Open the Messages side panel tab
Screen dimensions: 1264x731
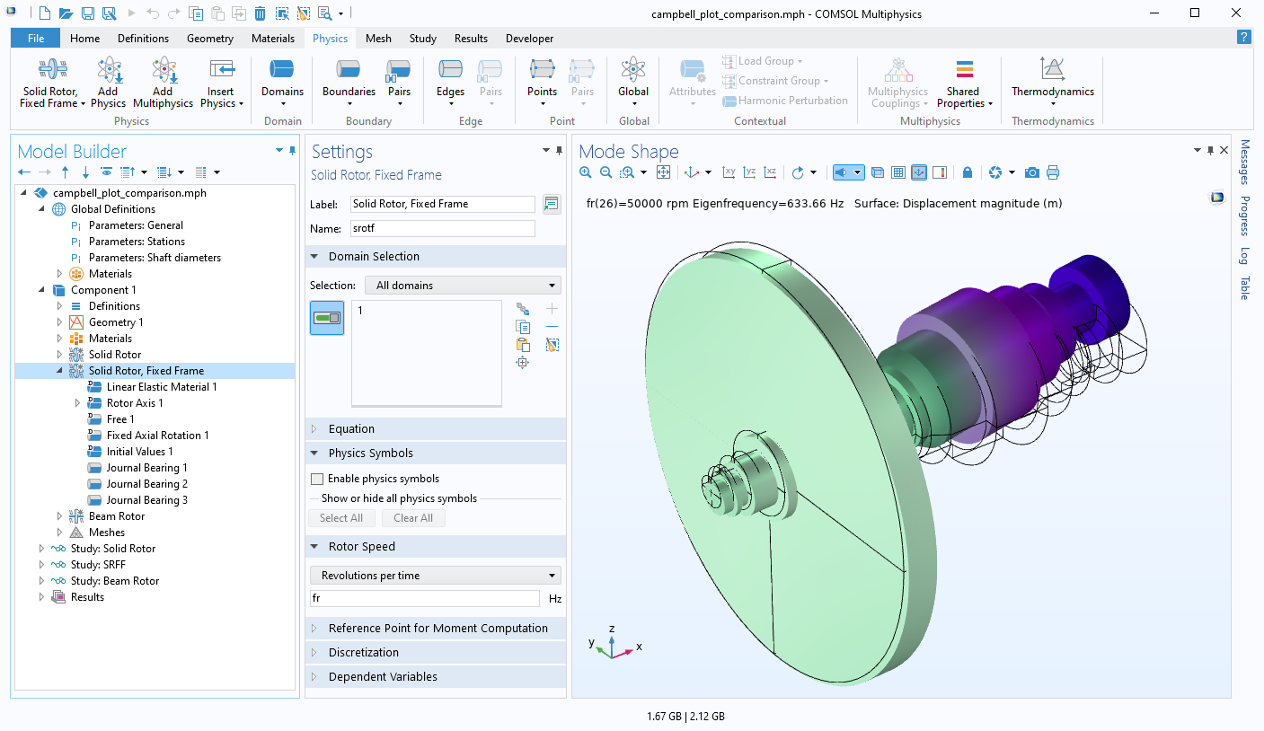(x=1244, y=162)
